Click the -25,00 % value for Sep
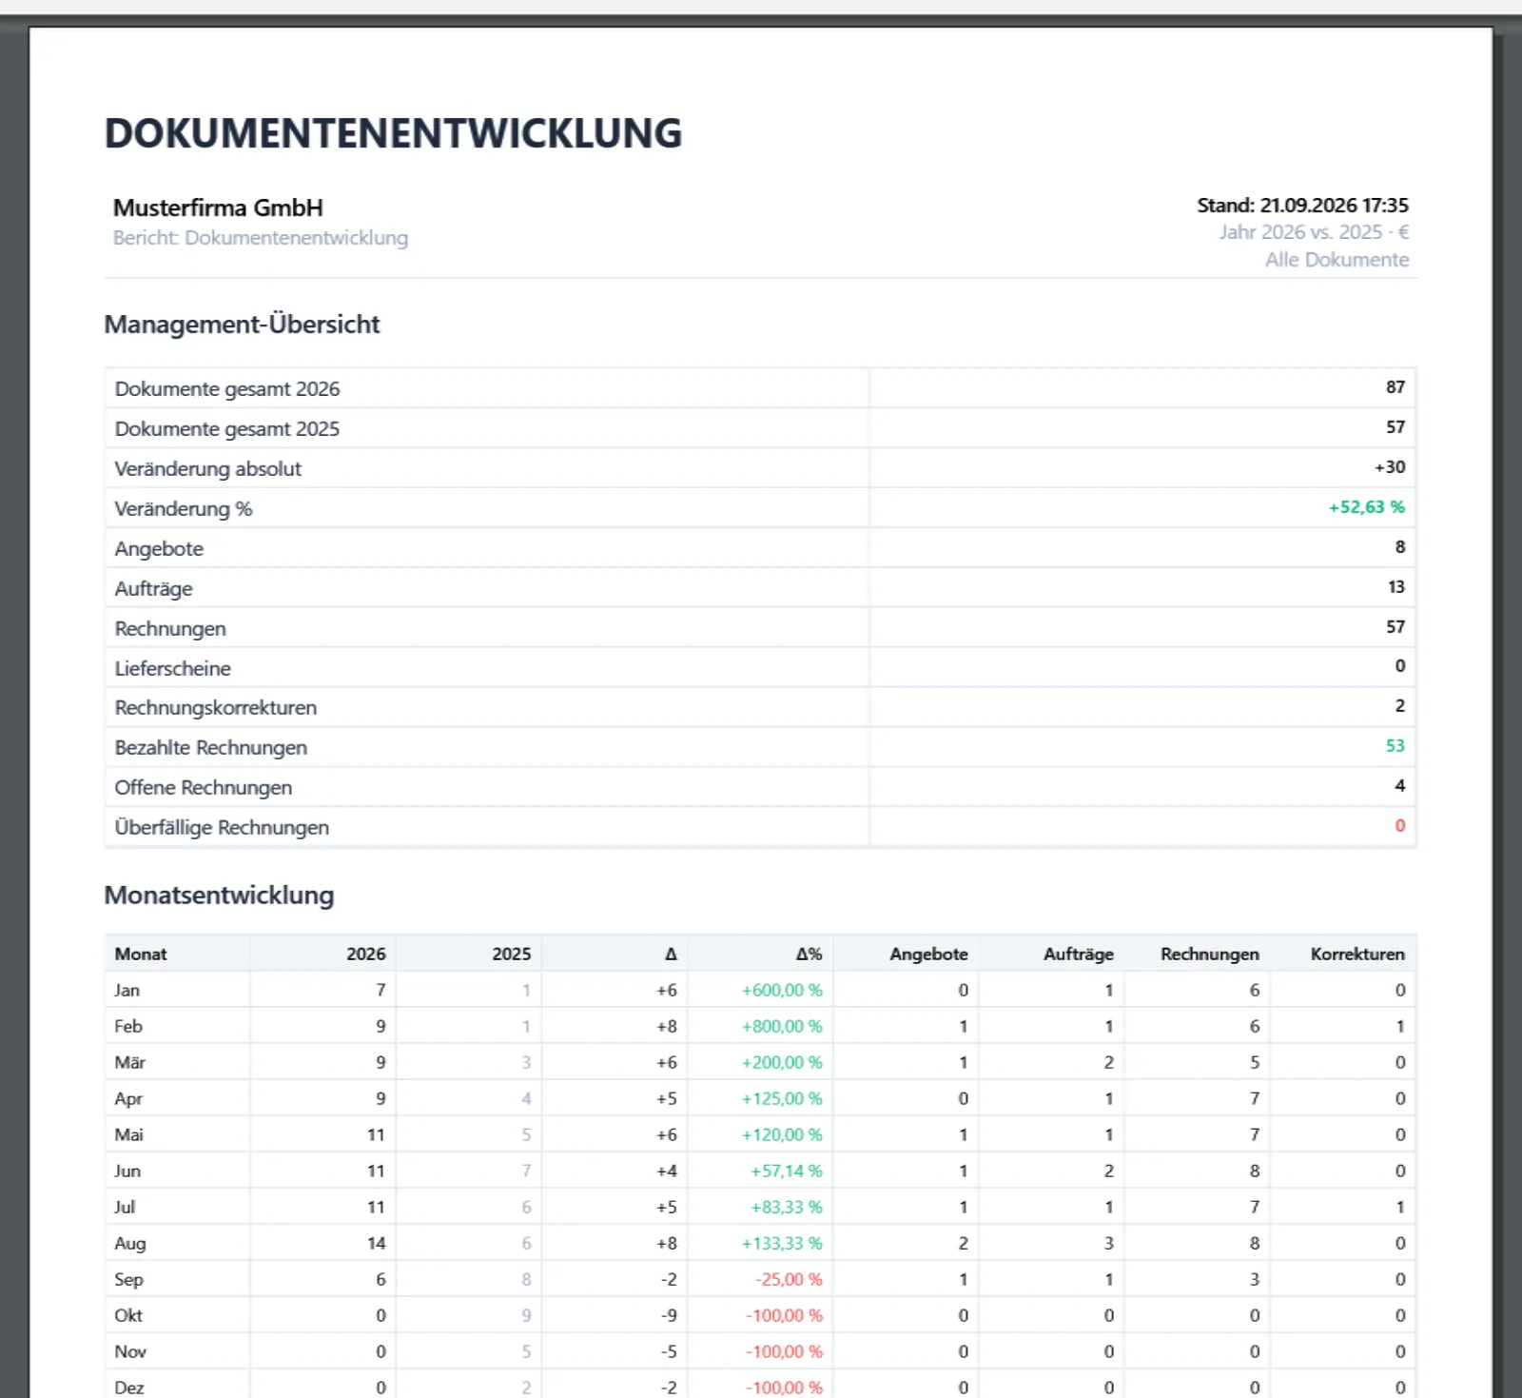The width and height of the screenshot is (1522, 1398). [x=789, y=1279]
